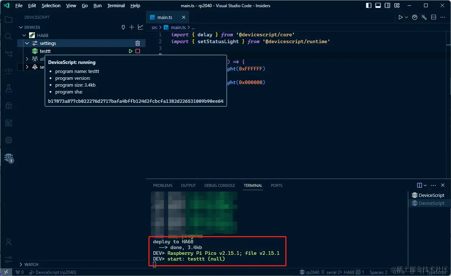Click the src breadcrumb segment
Image resolution: width=451 pixels, height=276 pixels.
tap(155, 27)
